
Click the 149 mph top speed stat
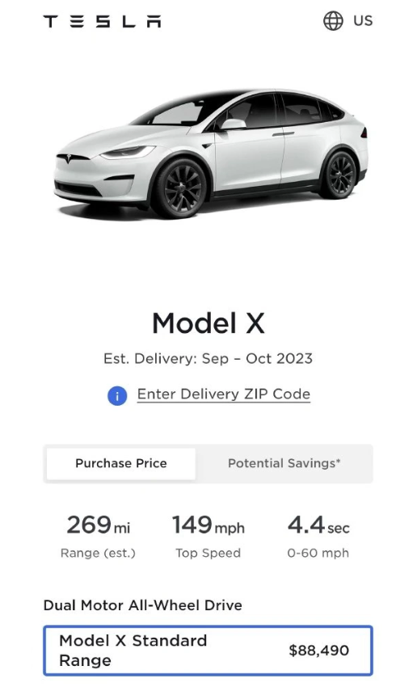[208, 525]
